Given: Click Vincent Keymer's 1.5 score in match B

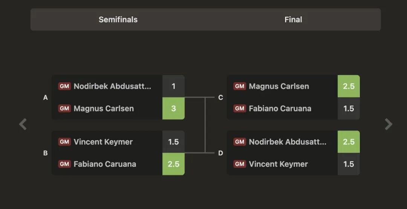Looking at the screenshot, I should 173,142.
